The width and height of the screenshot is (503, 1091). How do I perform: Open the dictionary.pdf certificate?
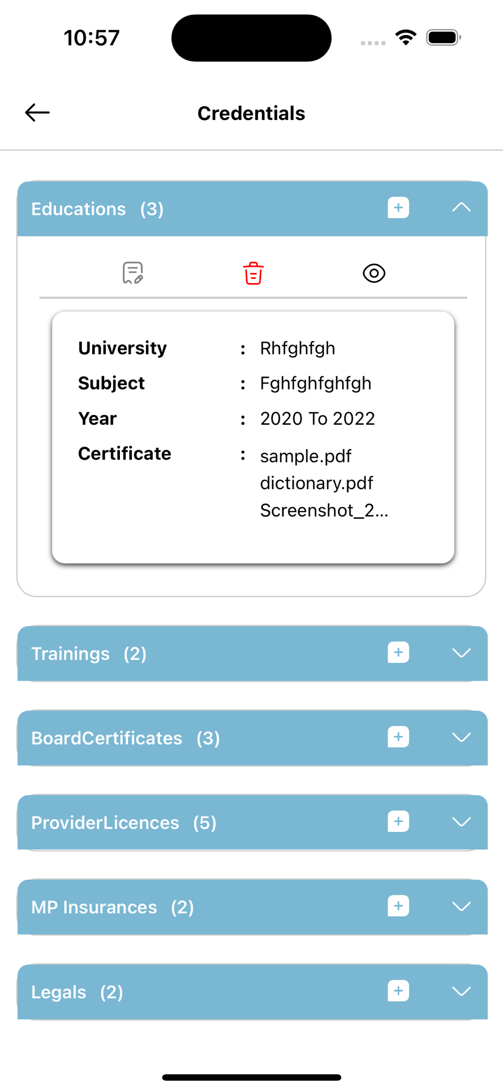317,483
